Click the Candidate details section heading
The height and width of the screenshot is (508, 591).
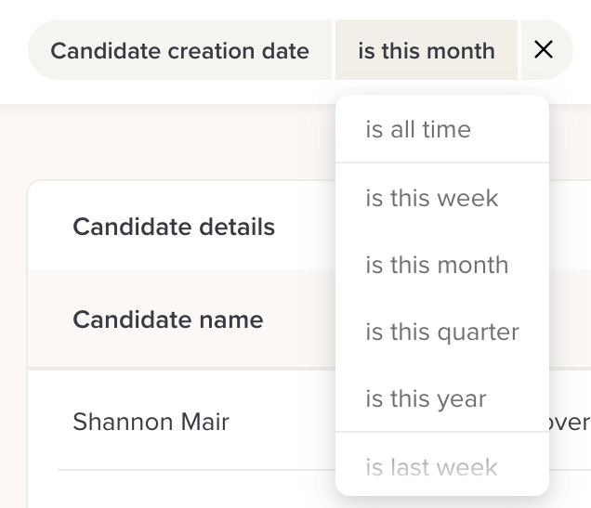pyautogui.click(x=174, y=227)
